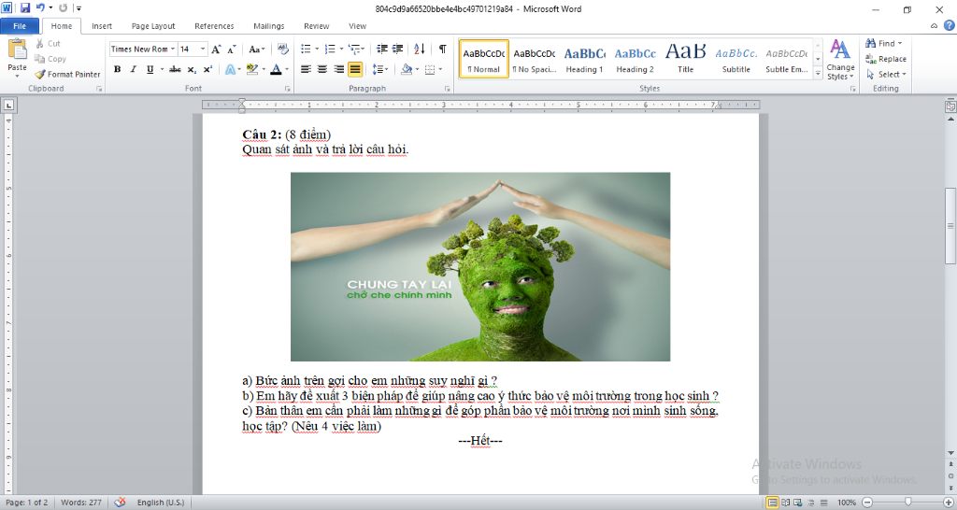
Task: Click the Copy icon
Action: point(39,59)
